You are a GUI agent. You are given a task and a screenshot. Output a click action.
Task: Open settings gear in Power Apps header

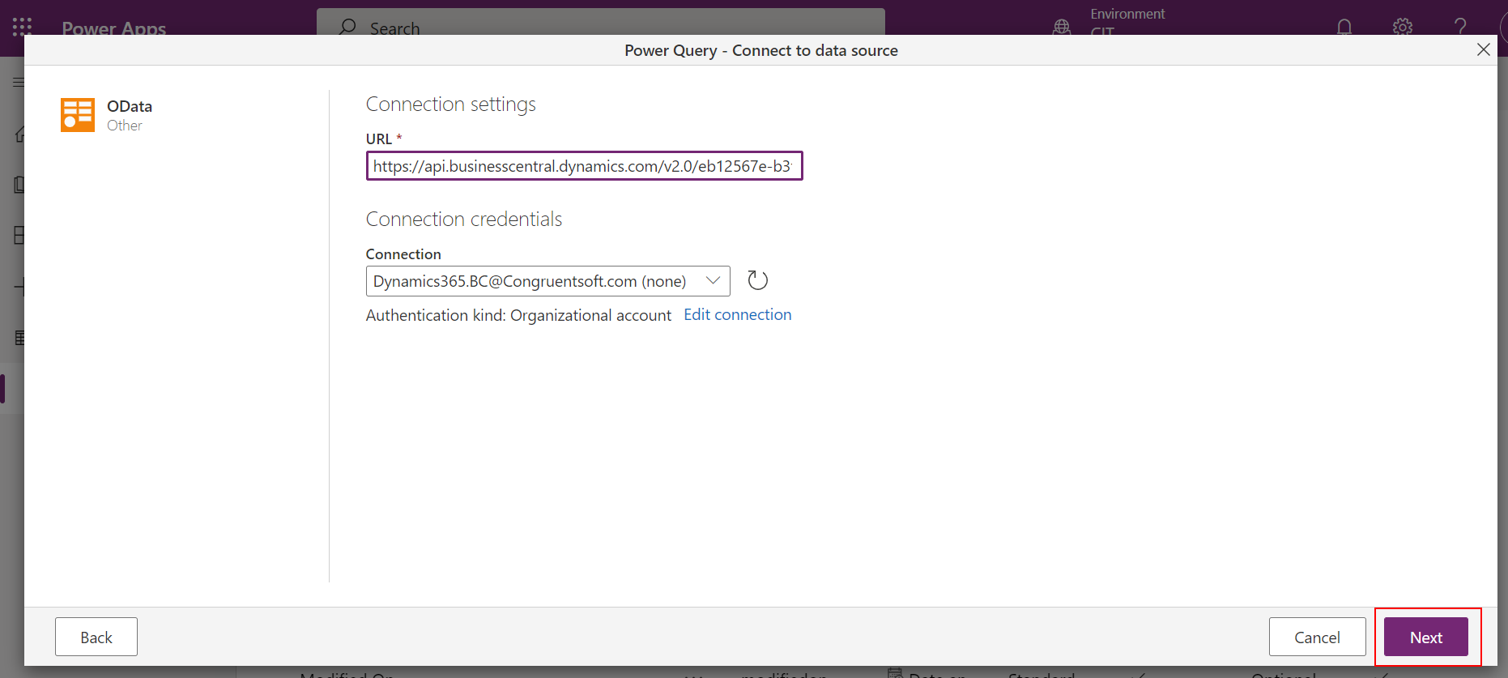point(1402,27)
